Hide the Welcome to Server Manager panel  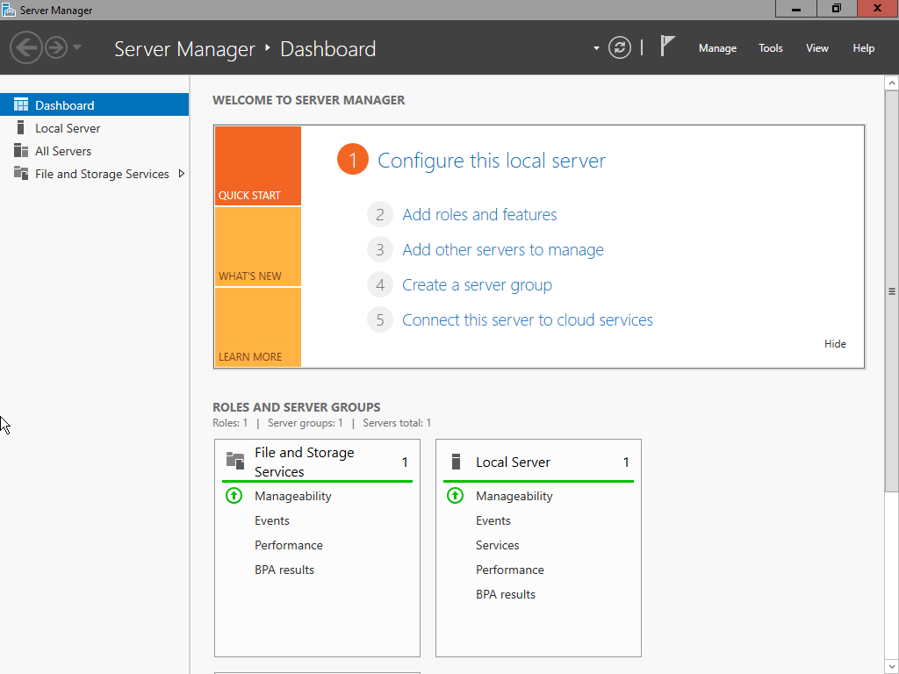coord(835,343)
